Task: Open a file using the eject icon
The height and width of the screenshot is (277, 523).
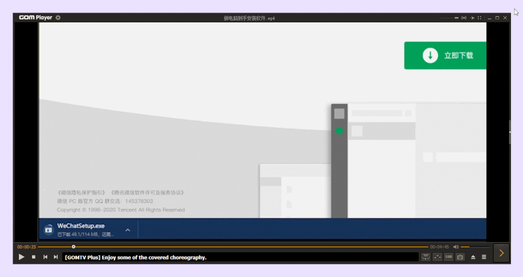Action: click(x=473, y=257)
